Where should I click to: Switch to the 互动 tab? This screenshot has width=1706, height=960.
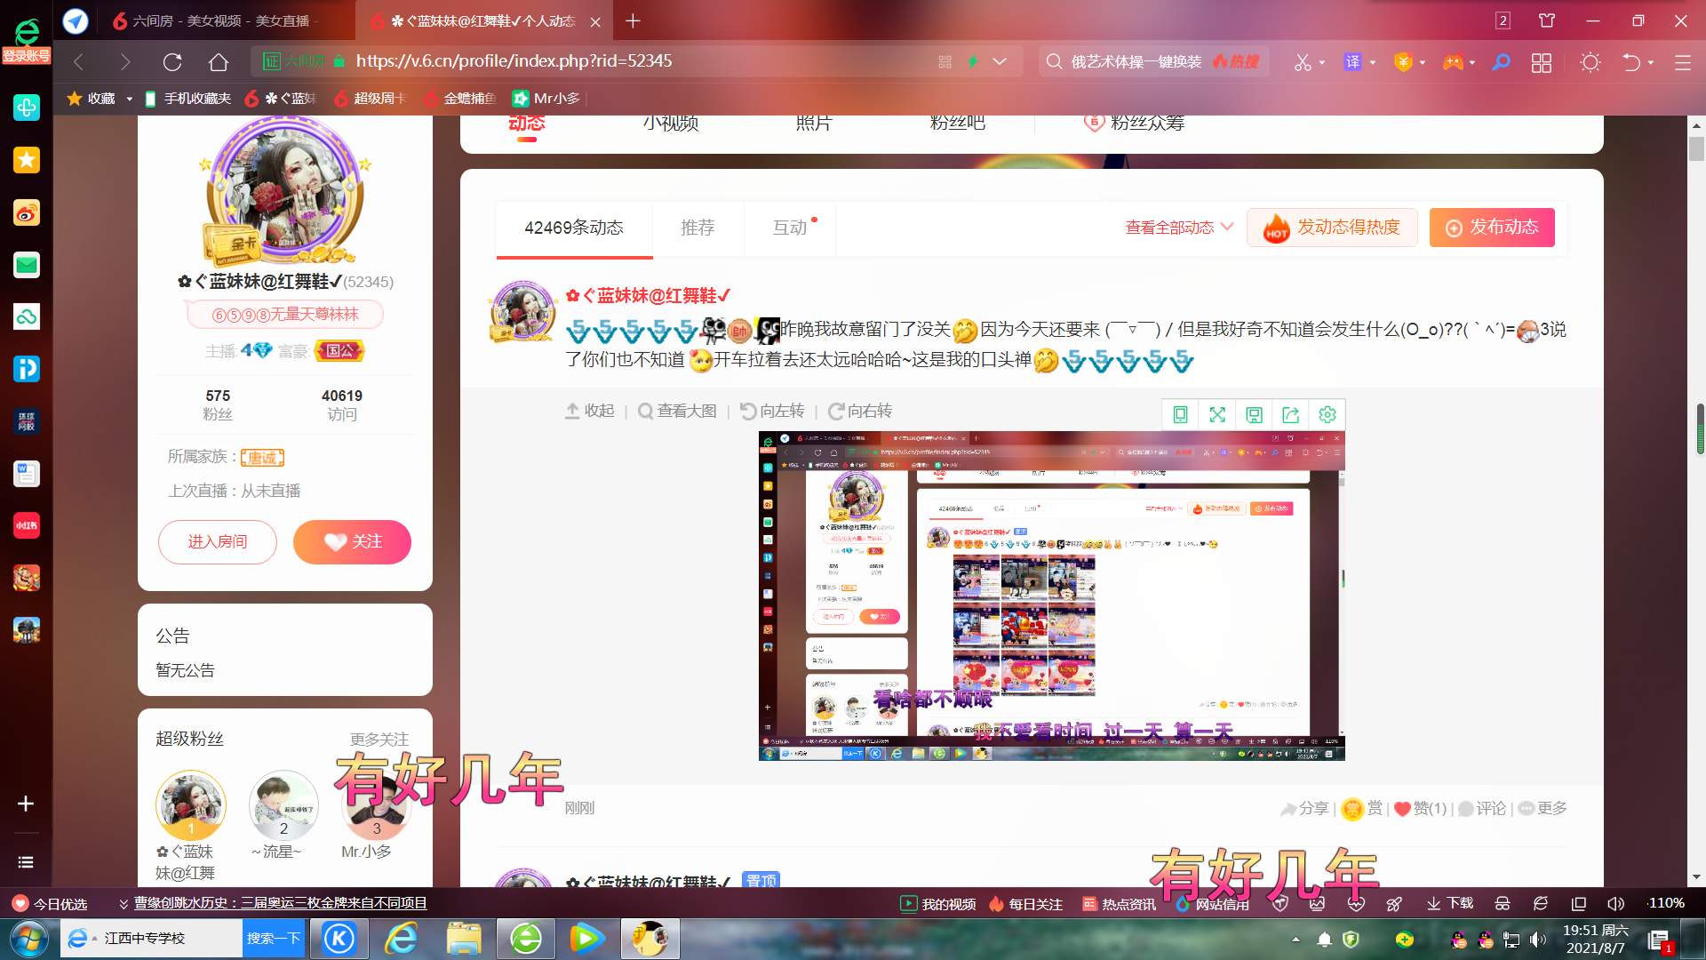point(790,228)
